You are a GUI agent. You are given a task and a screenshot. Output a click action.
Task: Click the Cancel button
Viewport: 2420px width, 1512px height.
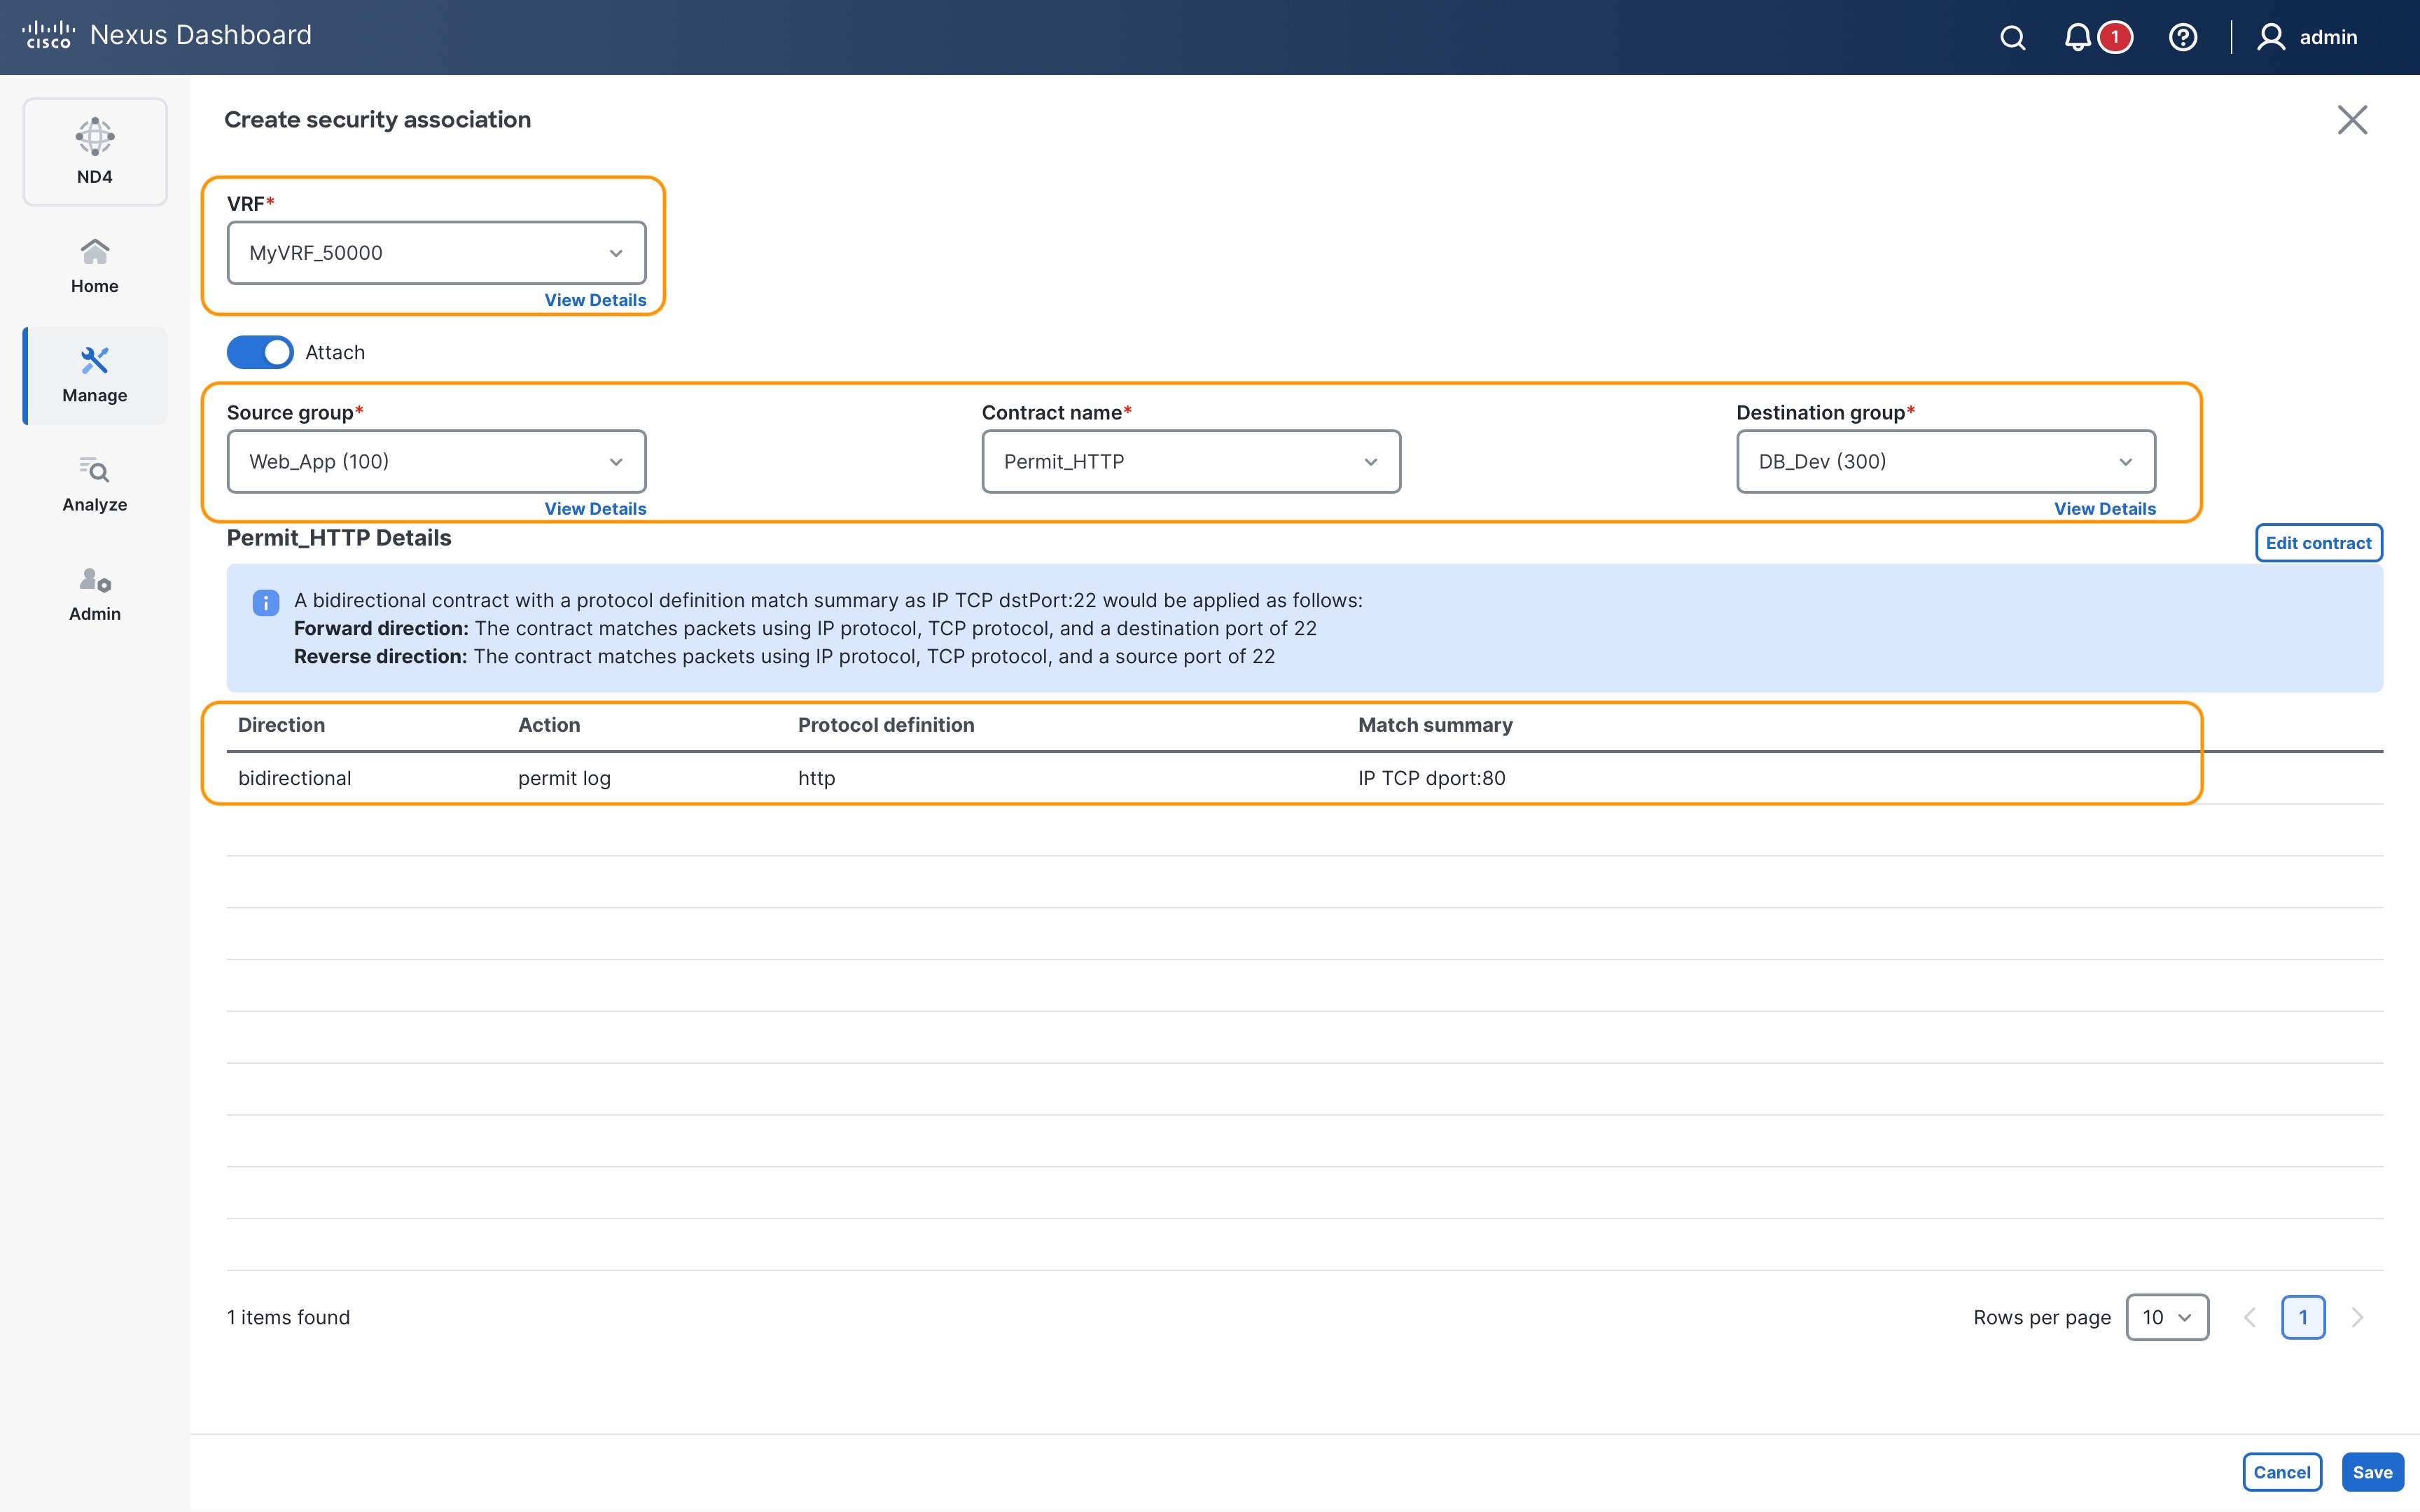point(2281,1472)
